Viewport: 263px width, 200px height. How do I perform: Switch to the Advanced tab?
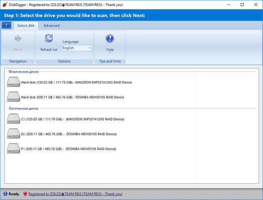[x=51, y=26]
